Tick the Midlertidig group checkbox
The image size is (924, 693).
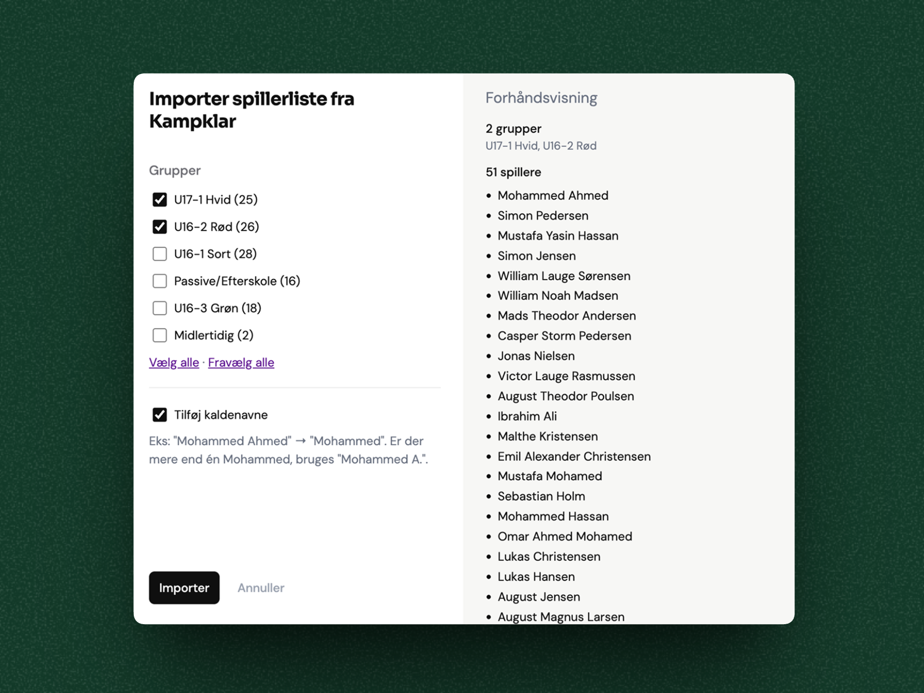[160, 335]
